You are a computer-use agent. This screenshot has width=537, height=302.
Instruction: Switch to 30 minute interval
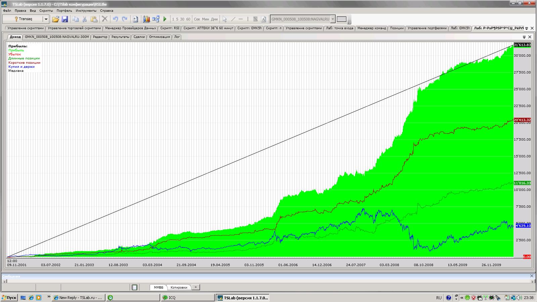pyautogui.click(x=182, y=19)
